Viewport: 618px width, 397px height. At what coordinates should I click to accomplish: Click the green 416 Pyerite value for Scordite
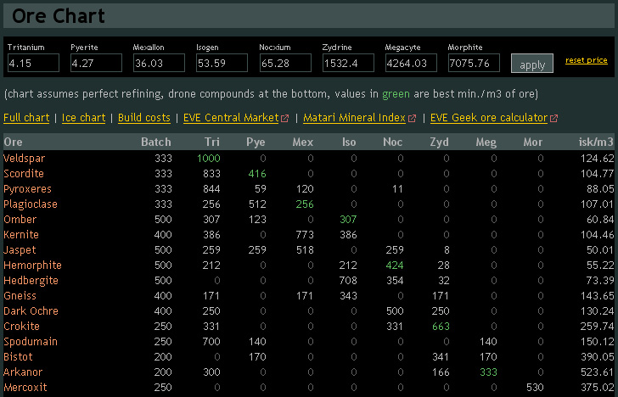tap(257, 174)
